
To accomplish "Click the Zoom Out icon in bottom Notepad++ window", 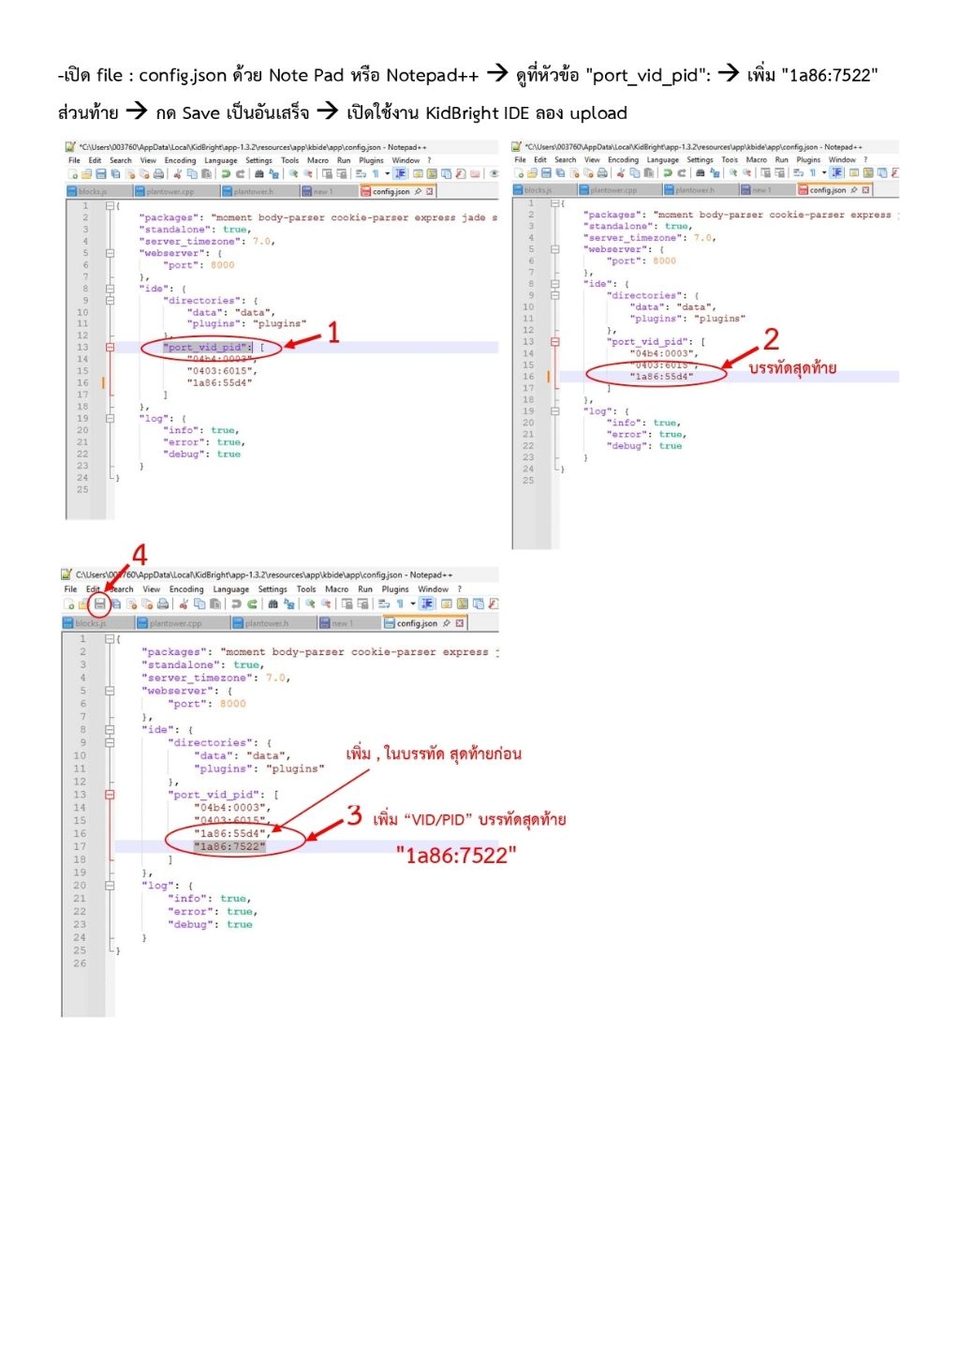I will click(326, 604).
